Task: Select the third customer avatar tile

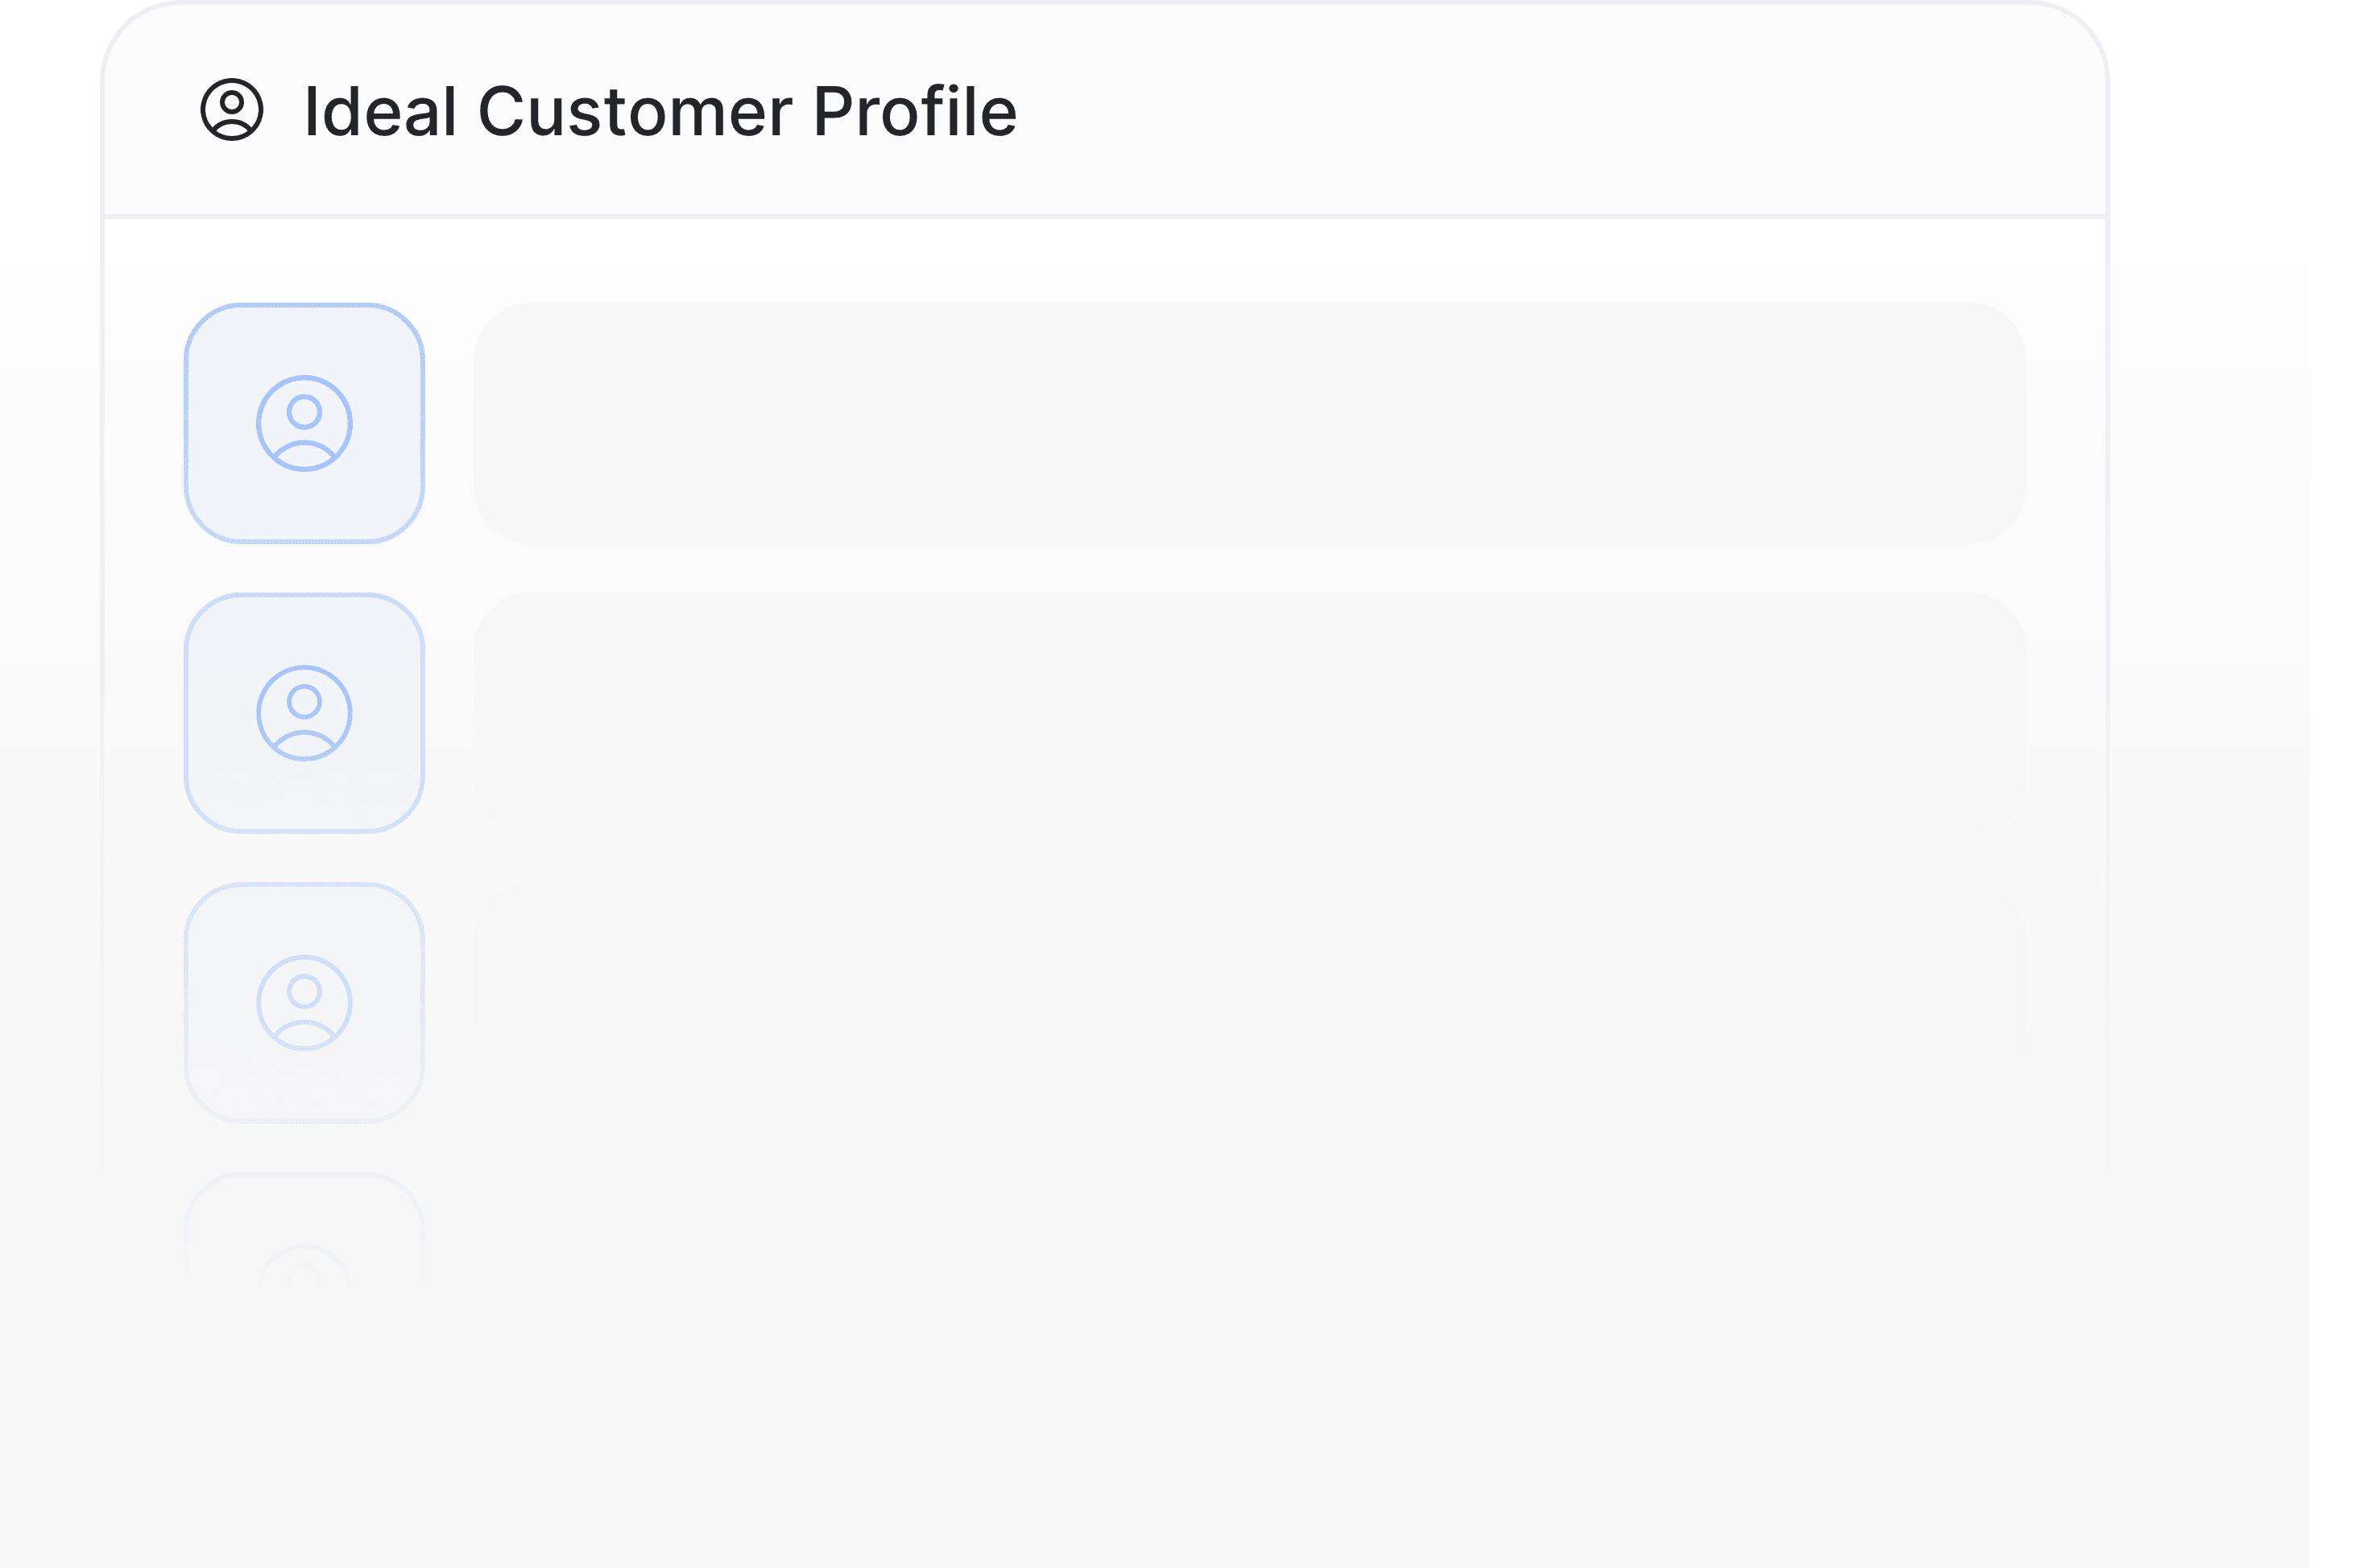Action: (x=304, y=1003)
